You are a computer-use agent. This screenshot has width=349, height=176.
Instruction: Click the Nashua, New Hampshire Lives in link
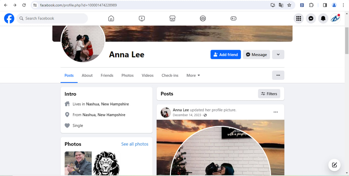pyautogui.click(x=107, y=104)
